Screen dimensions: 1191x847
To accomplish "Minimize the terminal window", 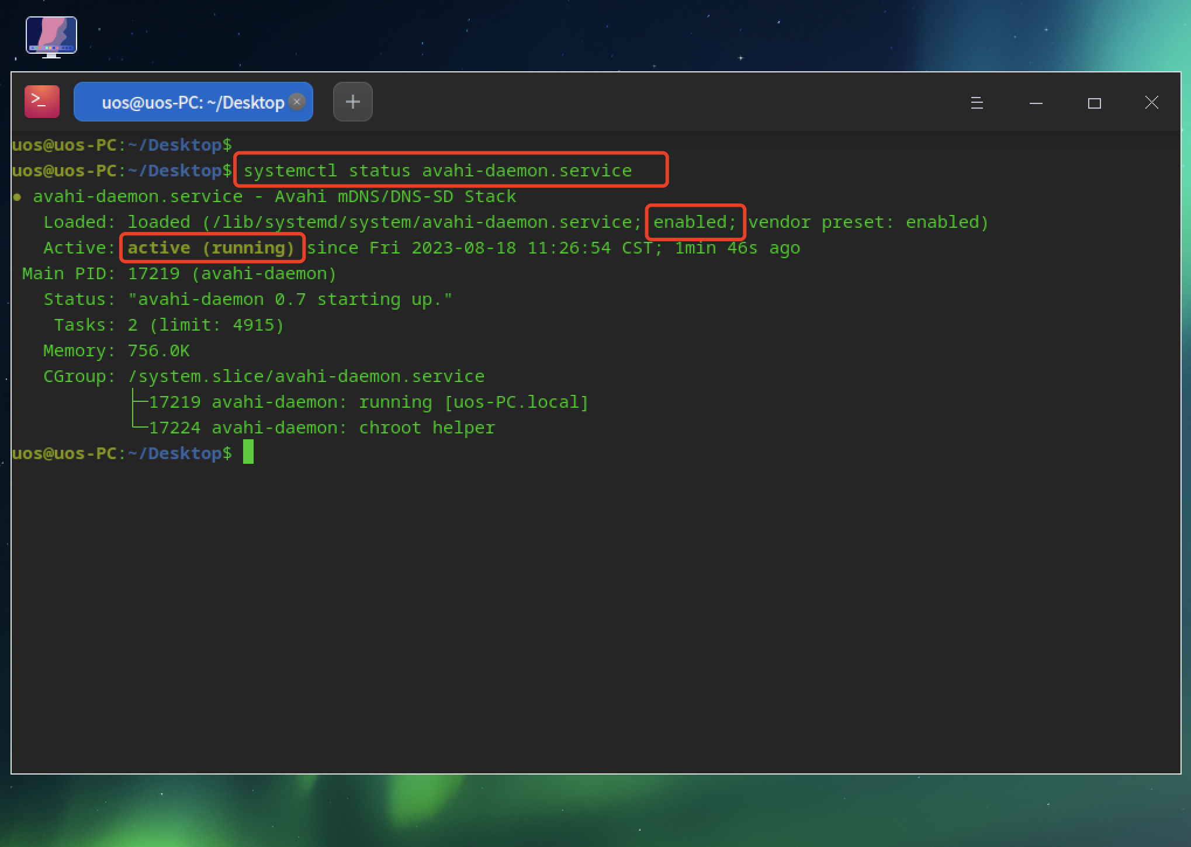I will coord(1036,103).
